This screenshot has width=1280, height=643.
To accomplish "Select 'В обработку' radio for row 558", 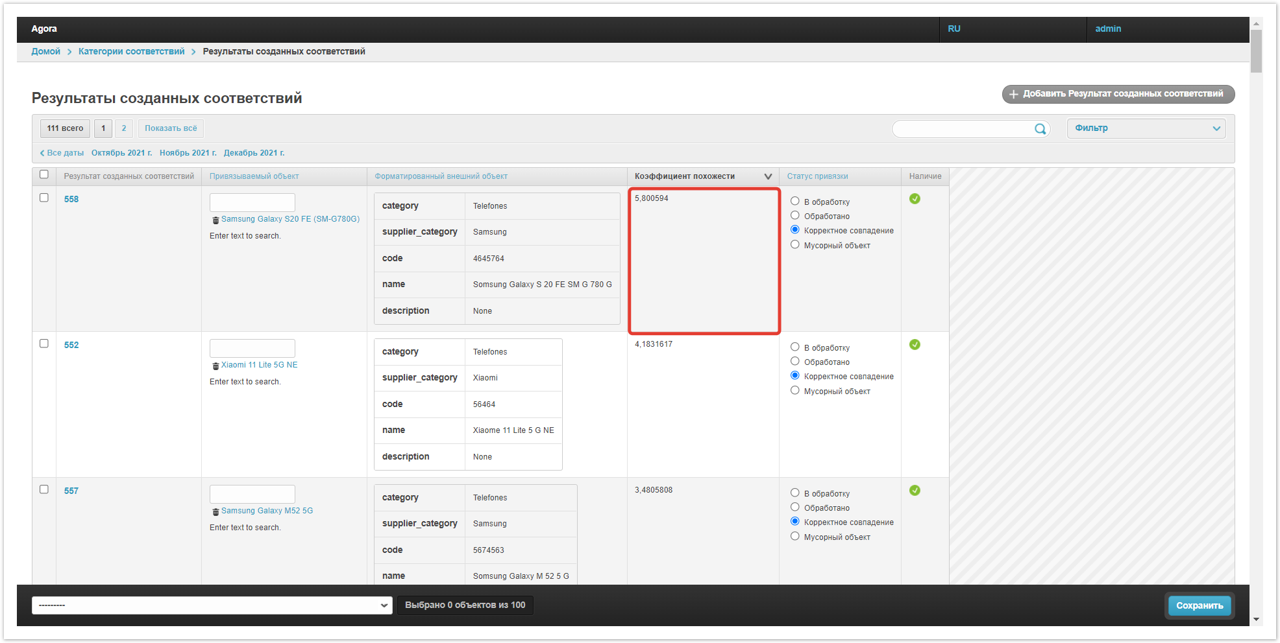I will [x=794, y=202].
